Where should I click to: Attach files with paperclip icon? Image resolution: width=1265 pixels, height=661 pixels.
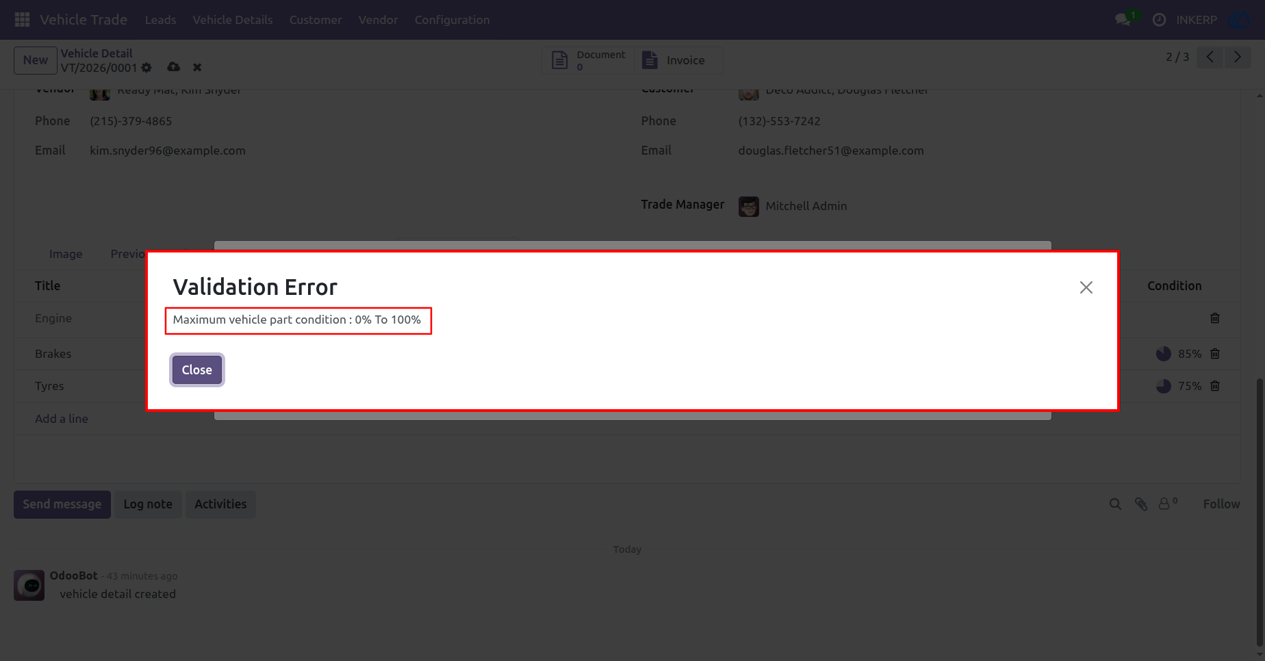click(1141, 504)
